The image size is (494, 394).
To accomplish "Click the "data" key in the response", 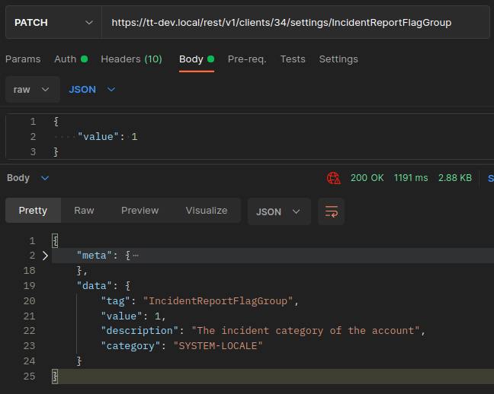I will 95,286.
